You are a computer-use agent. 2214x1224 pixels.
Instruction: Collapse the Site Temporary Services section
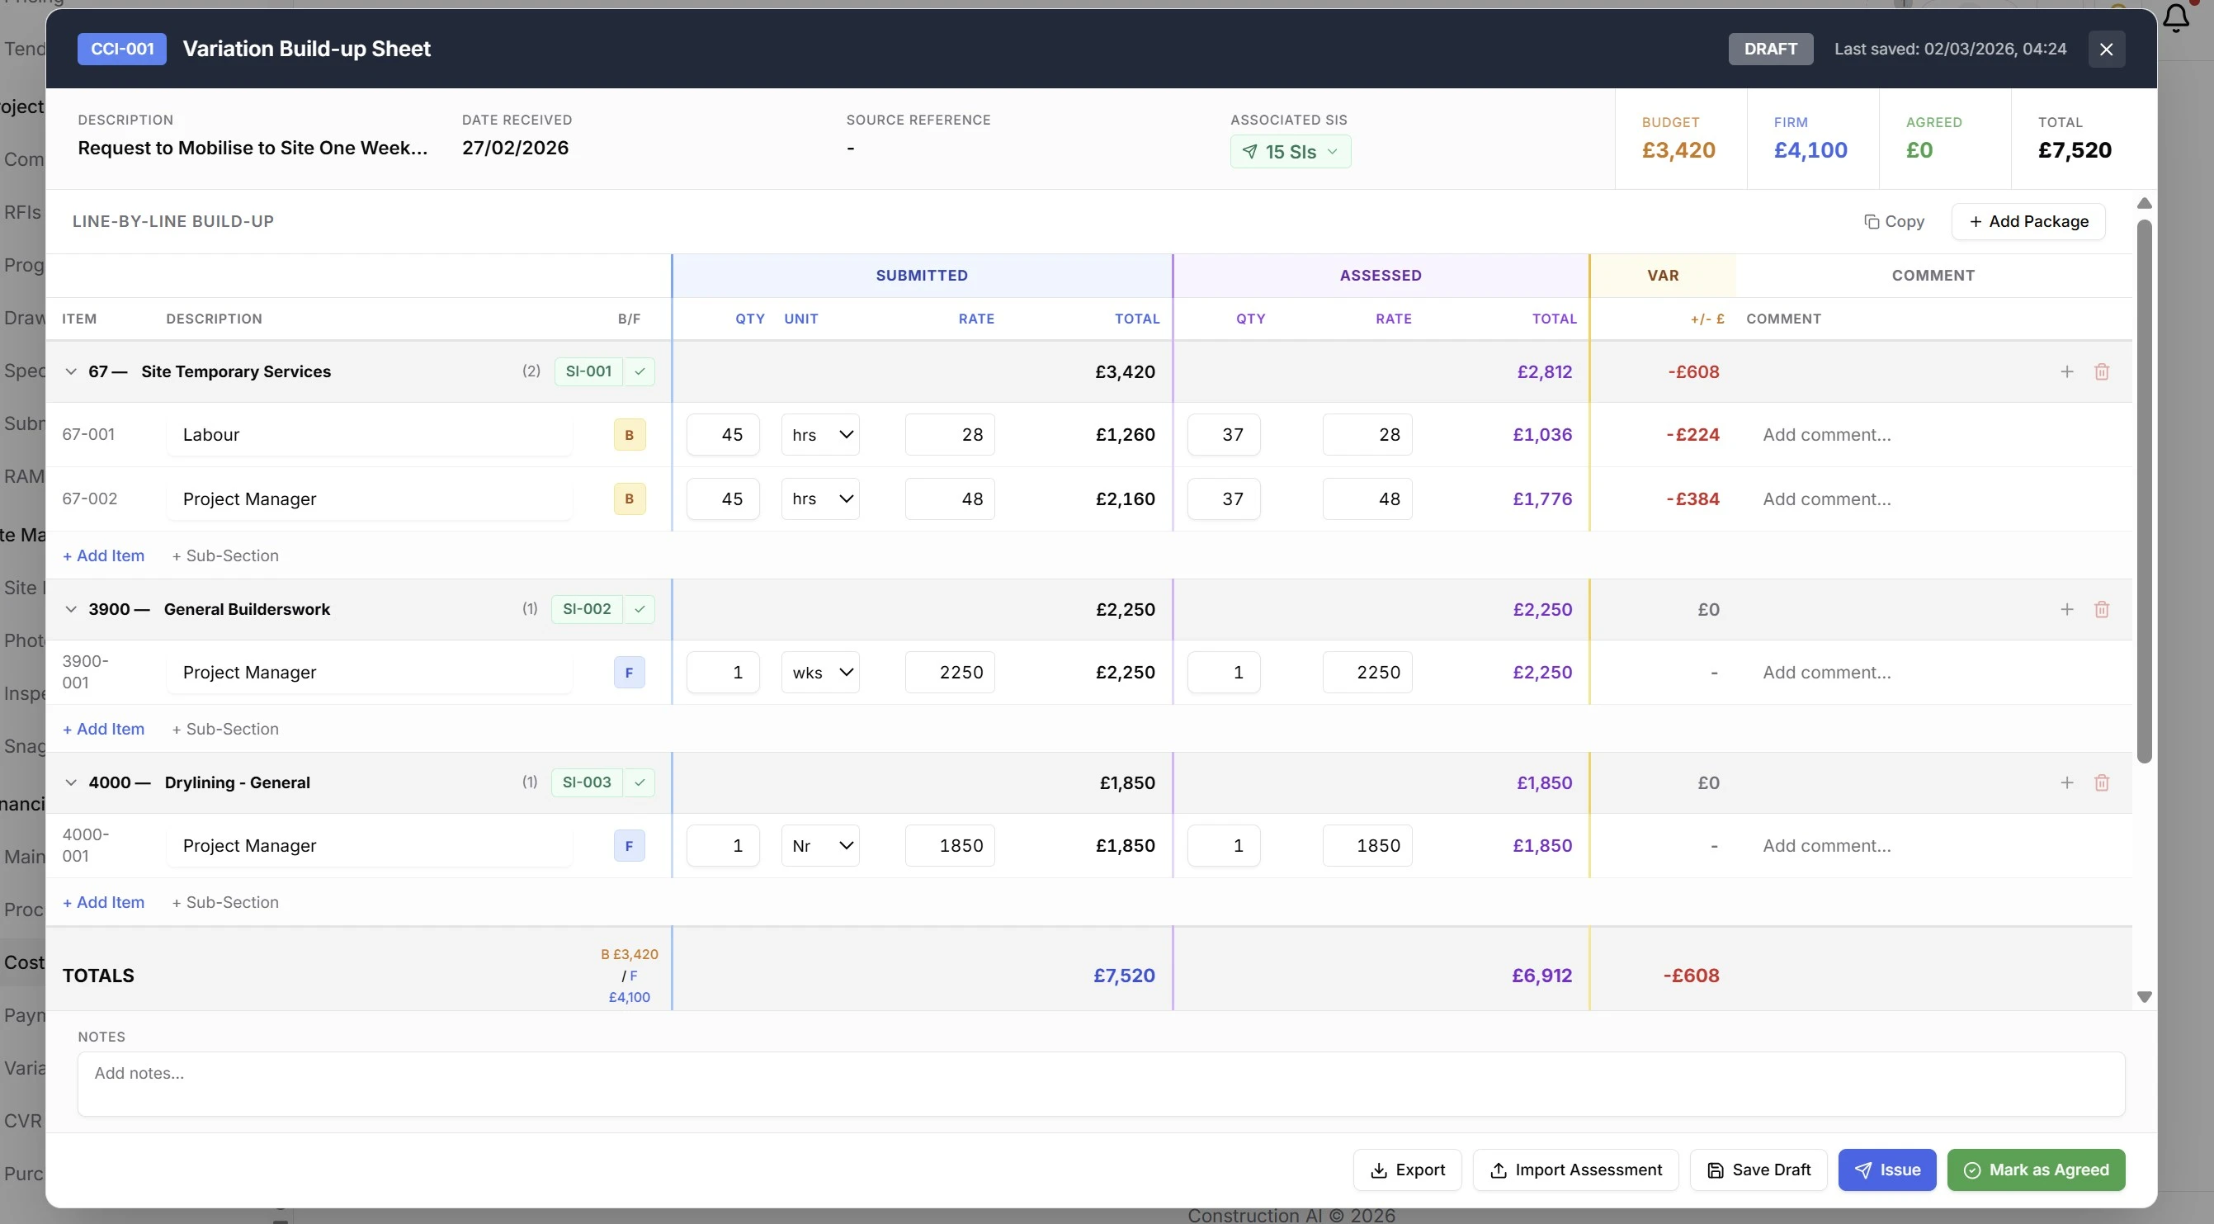click(69, 371)
